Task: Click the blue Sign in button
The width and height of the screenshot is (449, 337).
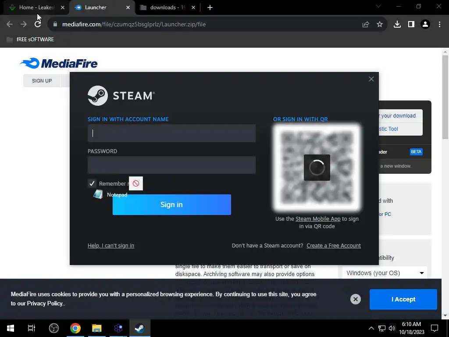Action: (x=171, y=204)
